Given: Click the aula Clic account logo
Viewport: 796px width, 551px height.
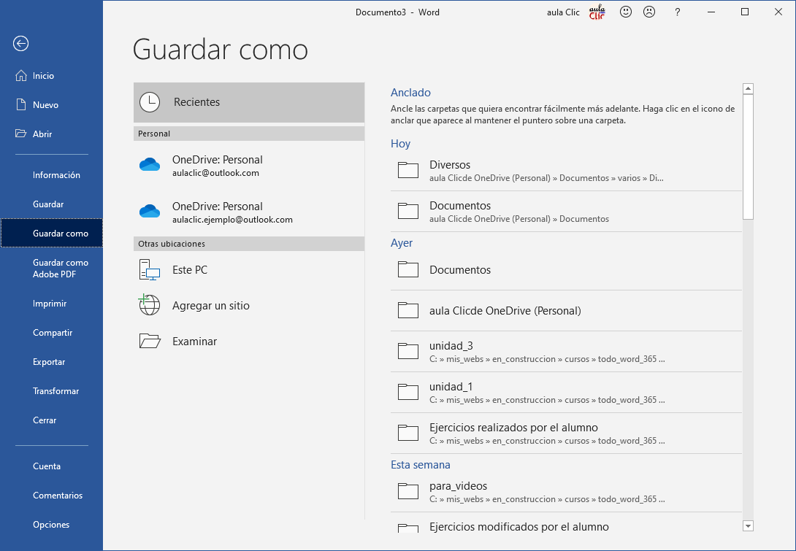Looking at the screenshot, I should (597, 12).
